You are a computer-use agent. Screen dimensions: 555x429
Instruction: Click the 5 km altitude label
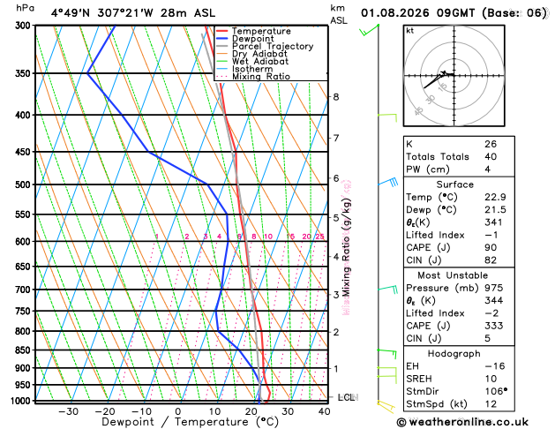click(336, 217)
